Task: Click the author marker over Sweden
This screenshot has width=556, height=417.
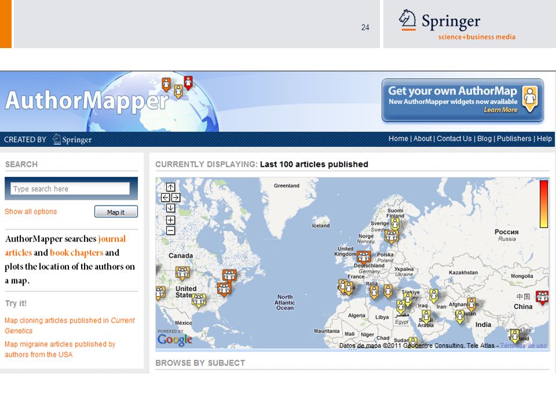Action: 392,236
